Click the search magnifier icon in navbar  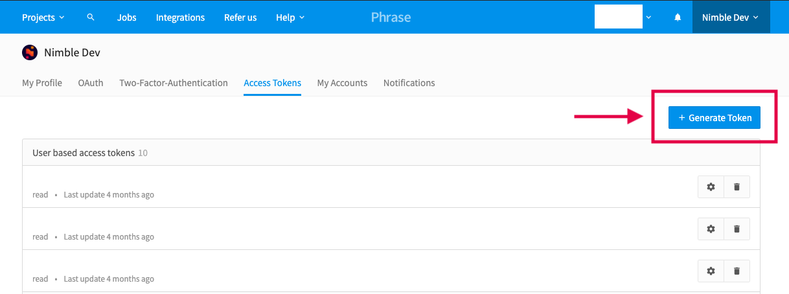(x=91, y=17)
